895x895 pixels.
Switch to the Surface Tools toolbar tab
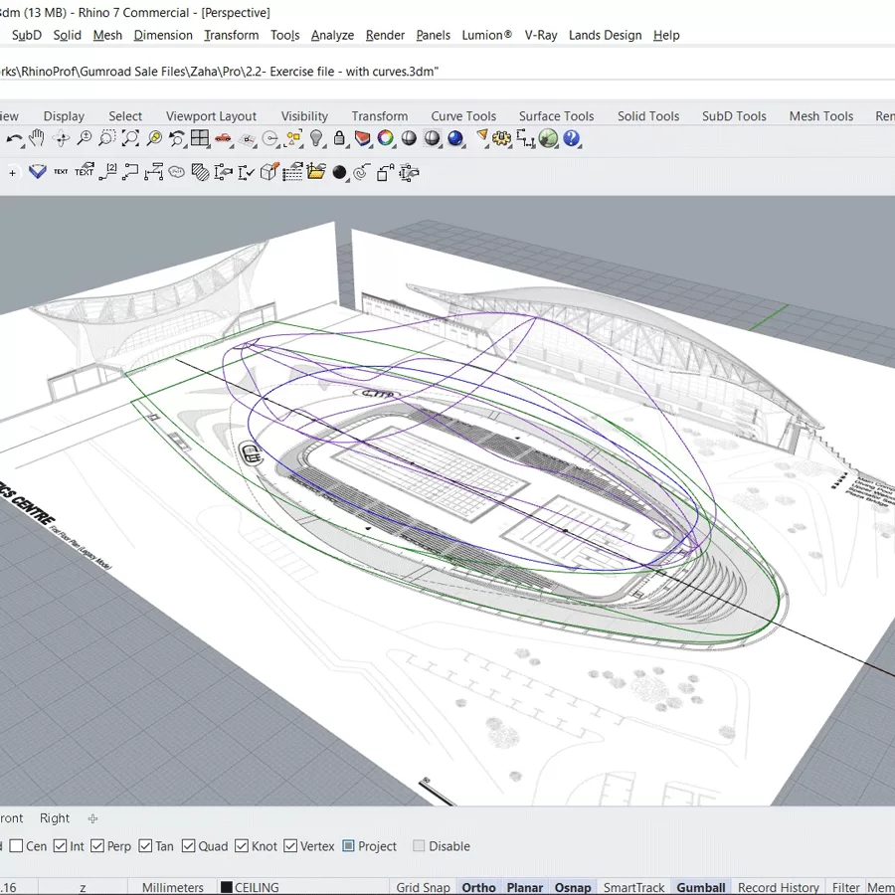coord(557,116)
